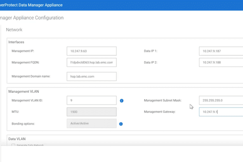Click the Management FQDN: label
The width and height of the screenshot is (243, 162).
coord(25,62)
